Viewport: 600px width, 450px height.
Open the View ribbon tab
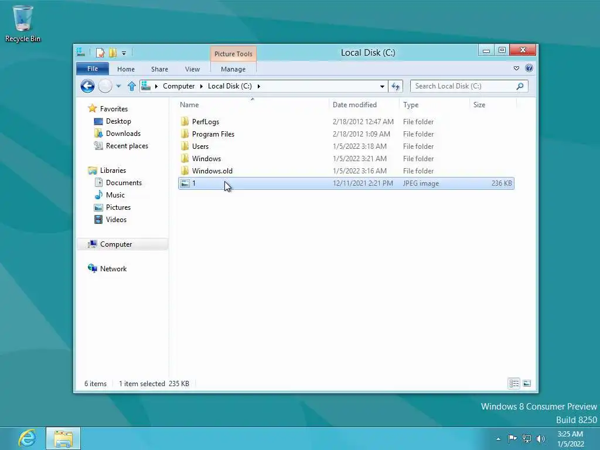pyautogui.click(x=192, y=69)
